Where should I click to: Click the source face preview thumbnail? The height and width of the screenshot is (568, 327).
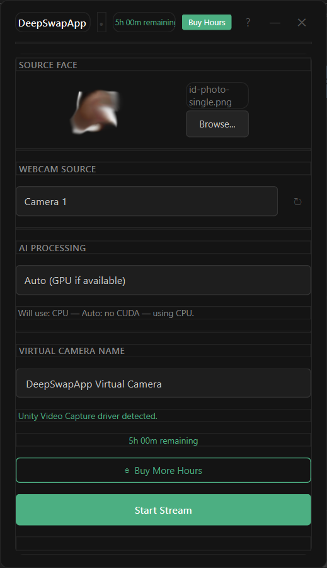tap(96, 112)
